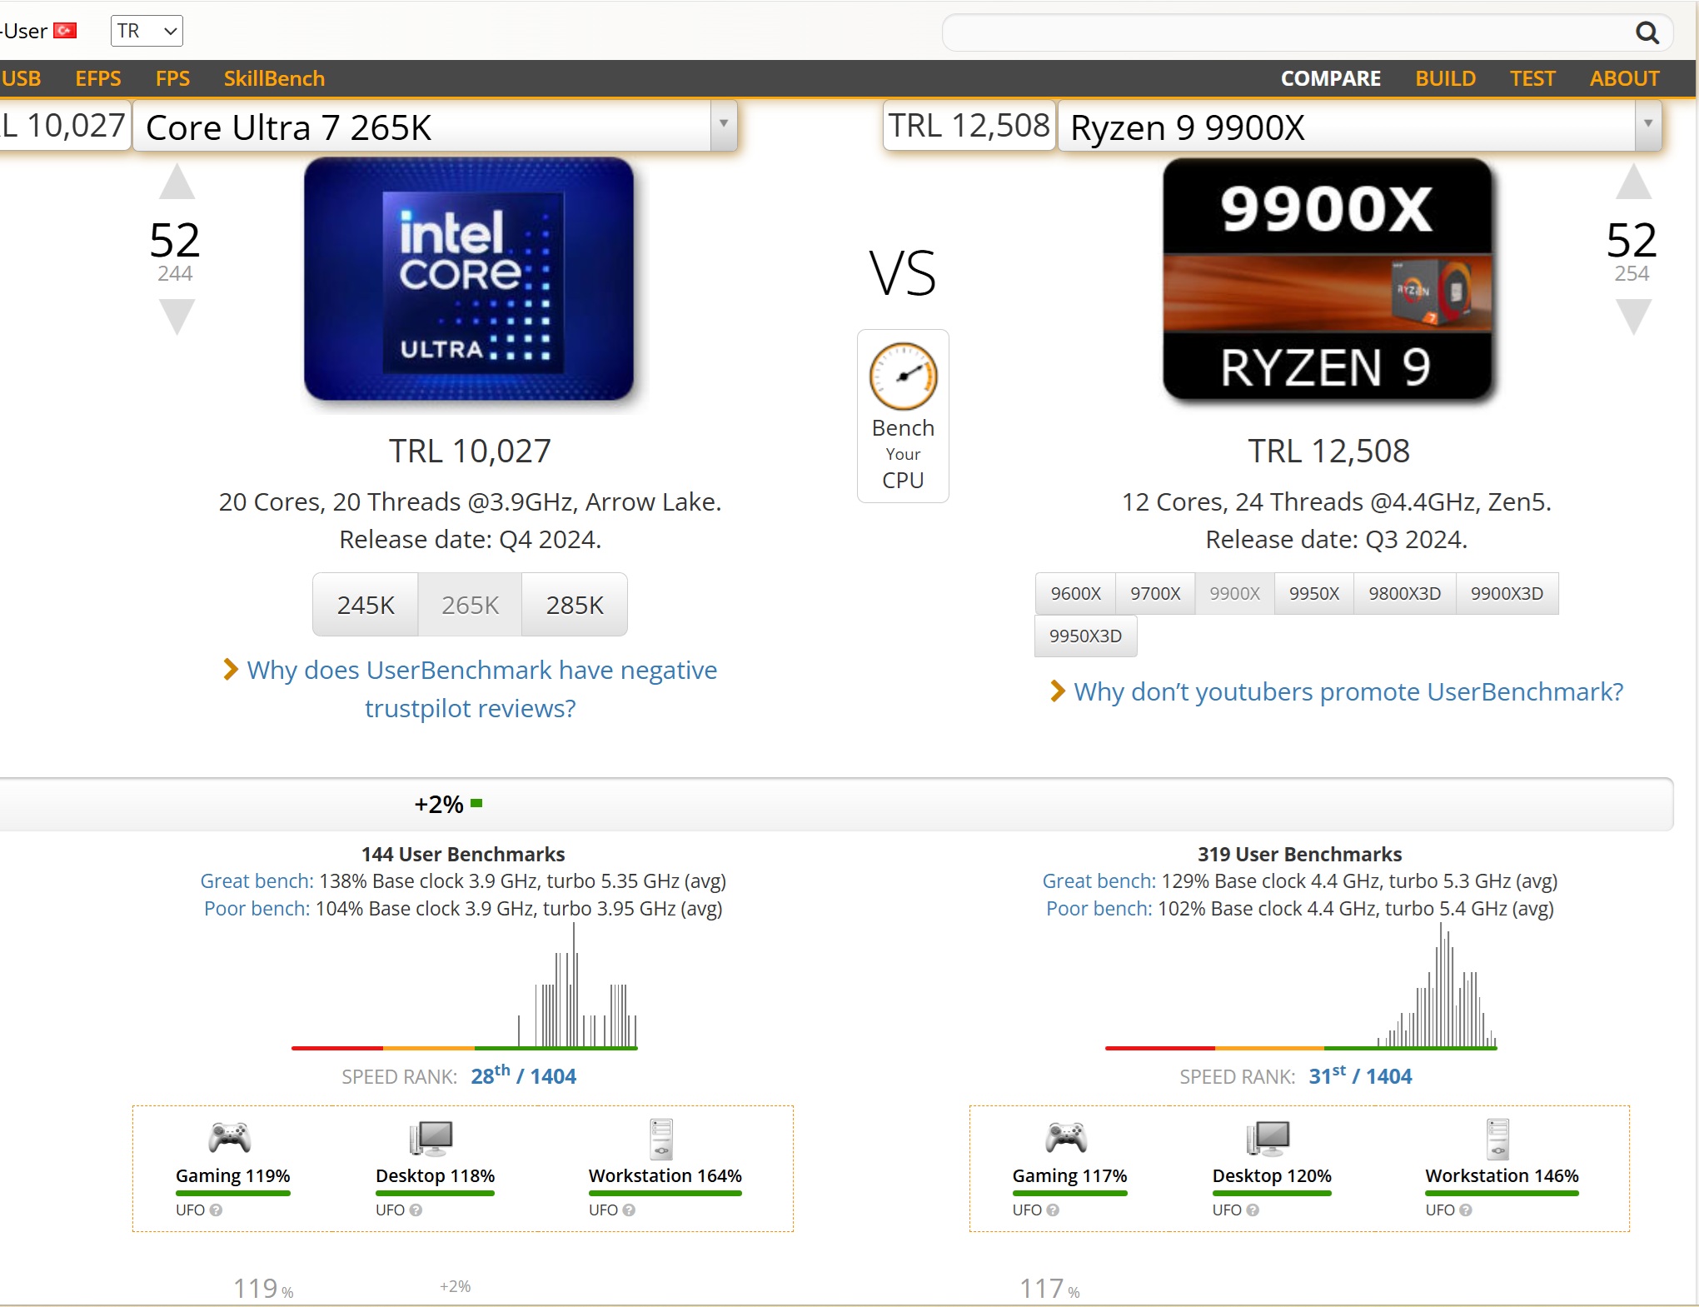This screenshot has width=1699, height=1307.
Task: Click the Ryzen Workstation 146% tower icon
Action: [1498, 1140]
